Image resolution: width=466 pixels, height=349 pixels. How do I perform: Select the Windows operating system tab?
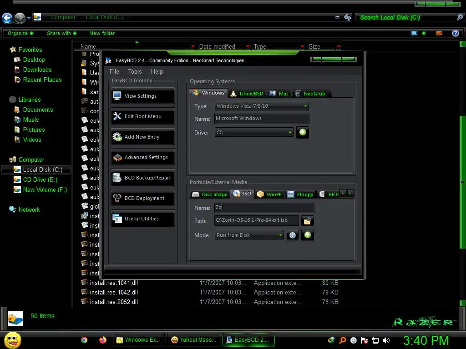click(x=208, y=93)
